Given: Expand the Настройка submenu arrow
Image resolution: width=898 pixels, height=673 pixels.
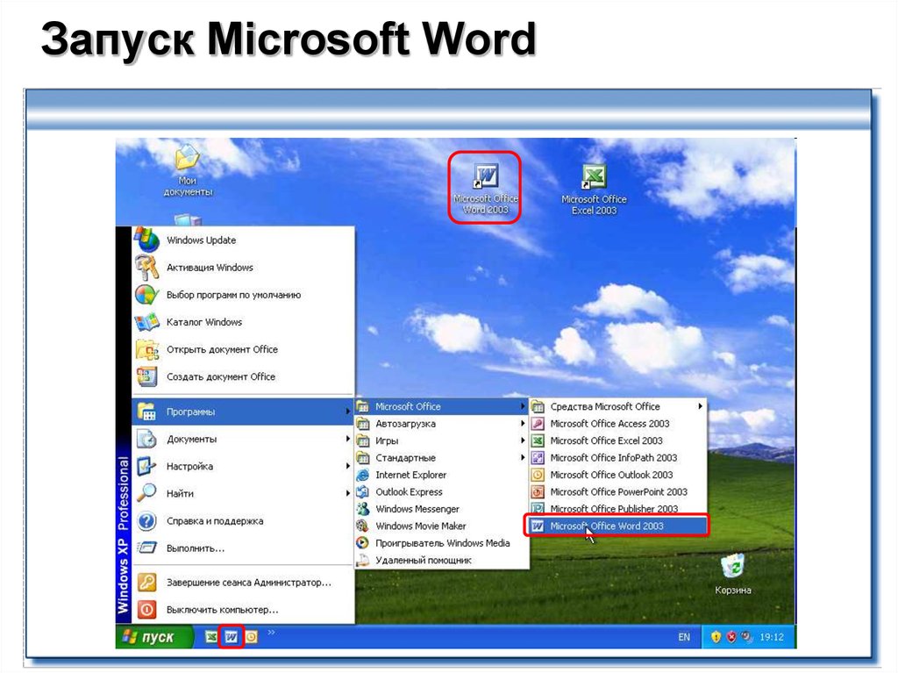Looking at the screenshot, I should tap(347, 466).
